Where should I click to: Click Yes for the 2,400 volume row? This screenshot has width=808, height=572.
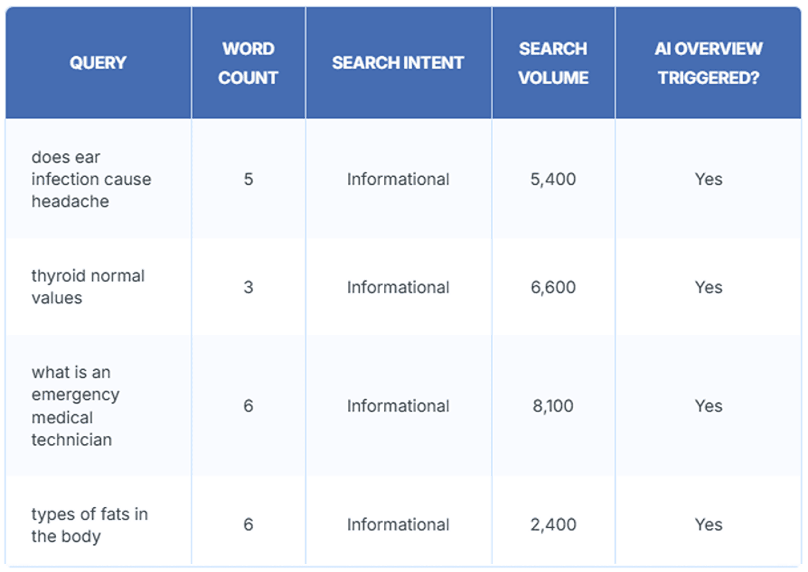coord(708,525)
